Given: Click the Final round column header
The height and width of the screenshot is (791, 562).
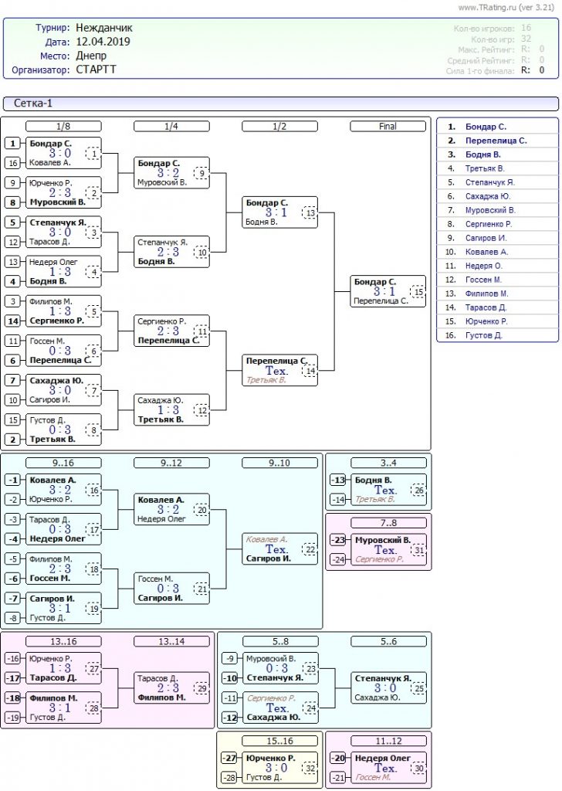Looking at the screenshot, I should pyautogui.click(x=388, y=126).
